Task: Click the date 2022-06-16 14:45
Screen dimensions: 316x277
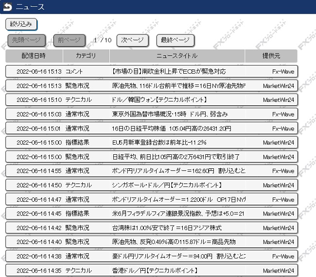Action: point(39,213)
